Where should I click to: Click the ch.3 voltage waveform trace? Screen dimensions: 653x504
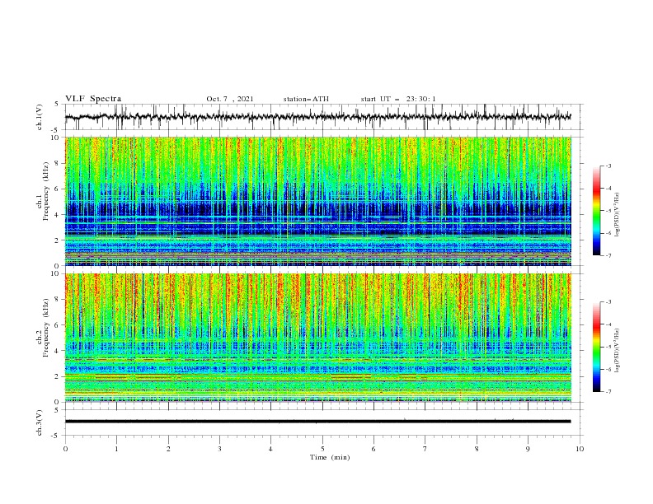coord(318,422)
